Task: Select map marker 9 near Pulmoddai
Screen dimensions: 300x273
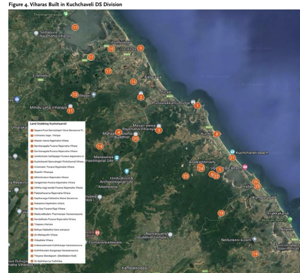Action: point(140,48)
